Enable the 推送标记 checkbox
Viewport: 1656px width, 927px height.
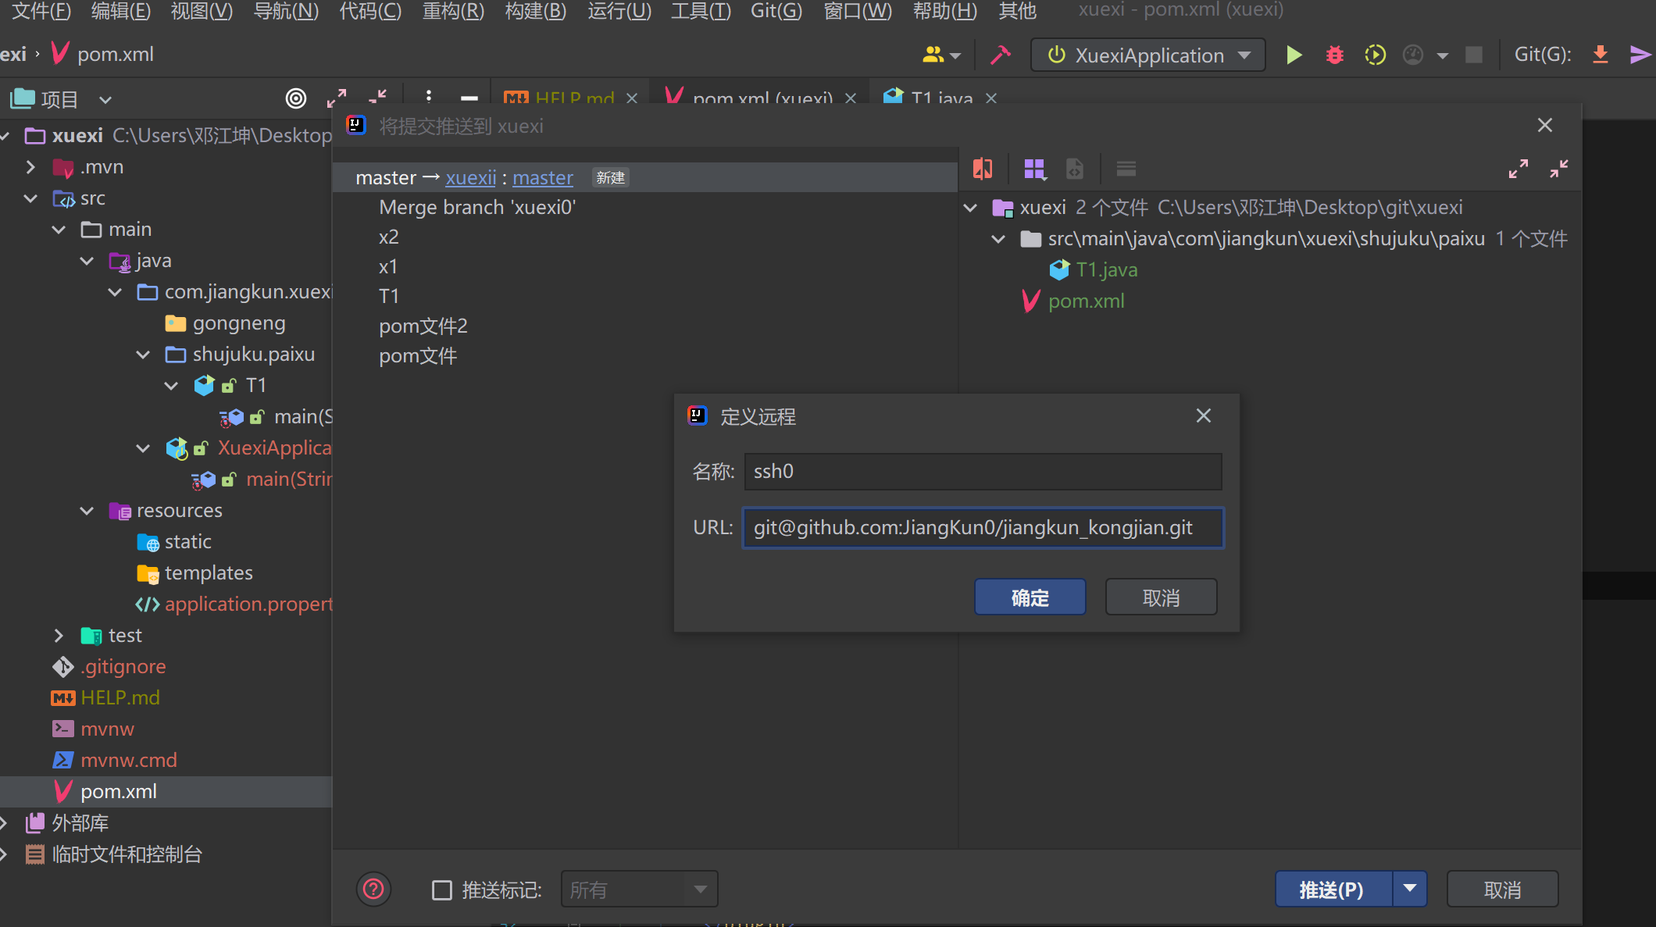point(442,890)
